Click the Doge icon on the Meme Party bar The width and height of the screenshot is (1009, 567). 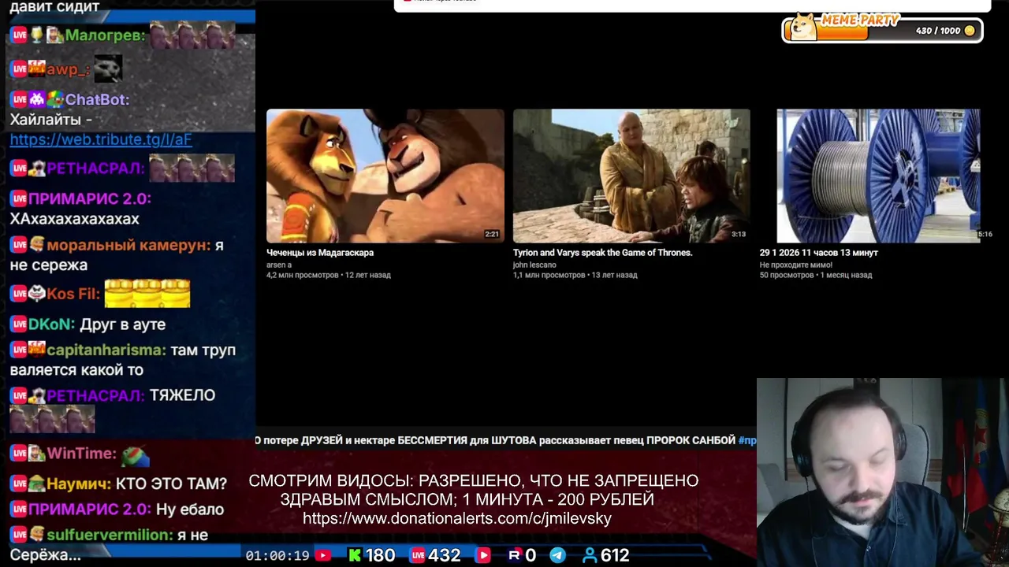click(803, 26)
